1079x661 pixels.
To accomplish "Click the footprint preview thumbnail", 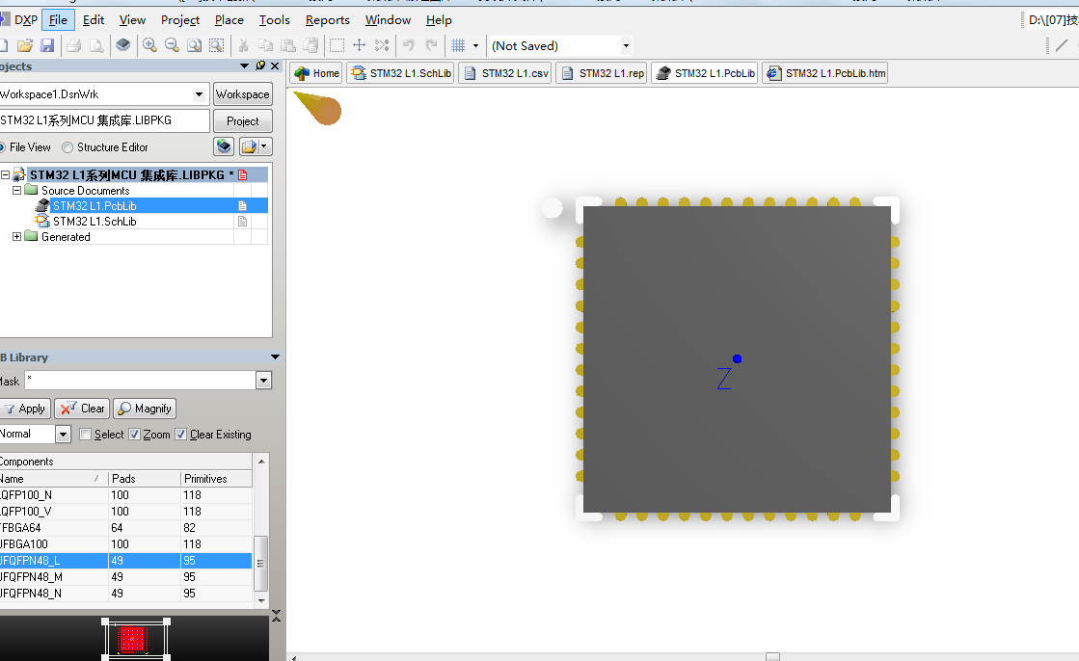I will click(x=136, y=639).
